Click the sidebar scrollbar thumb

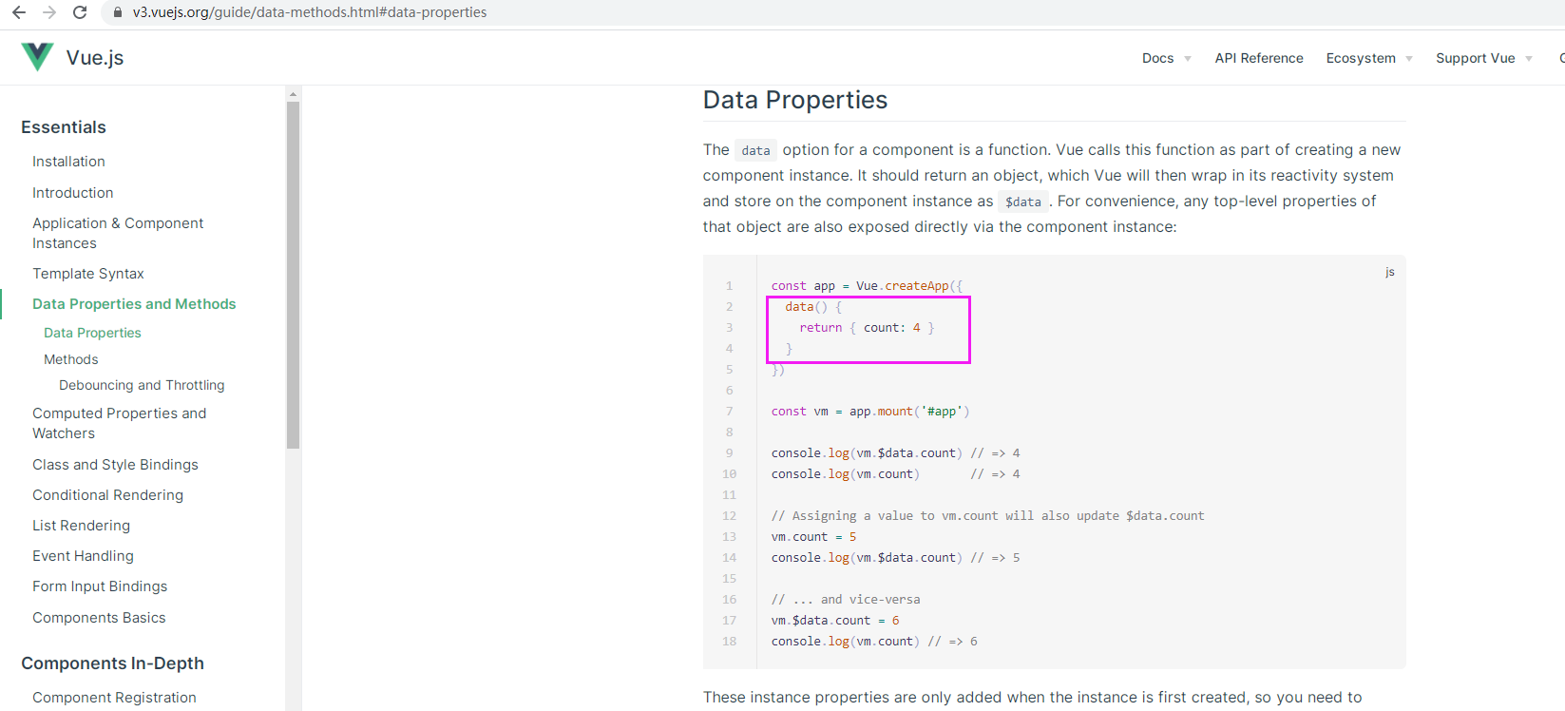pyautogui.click(x=293, y=274)
